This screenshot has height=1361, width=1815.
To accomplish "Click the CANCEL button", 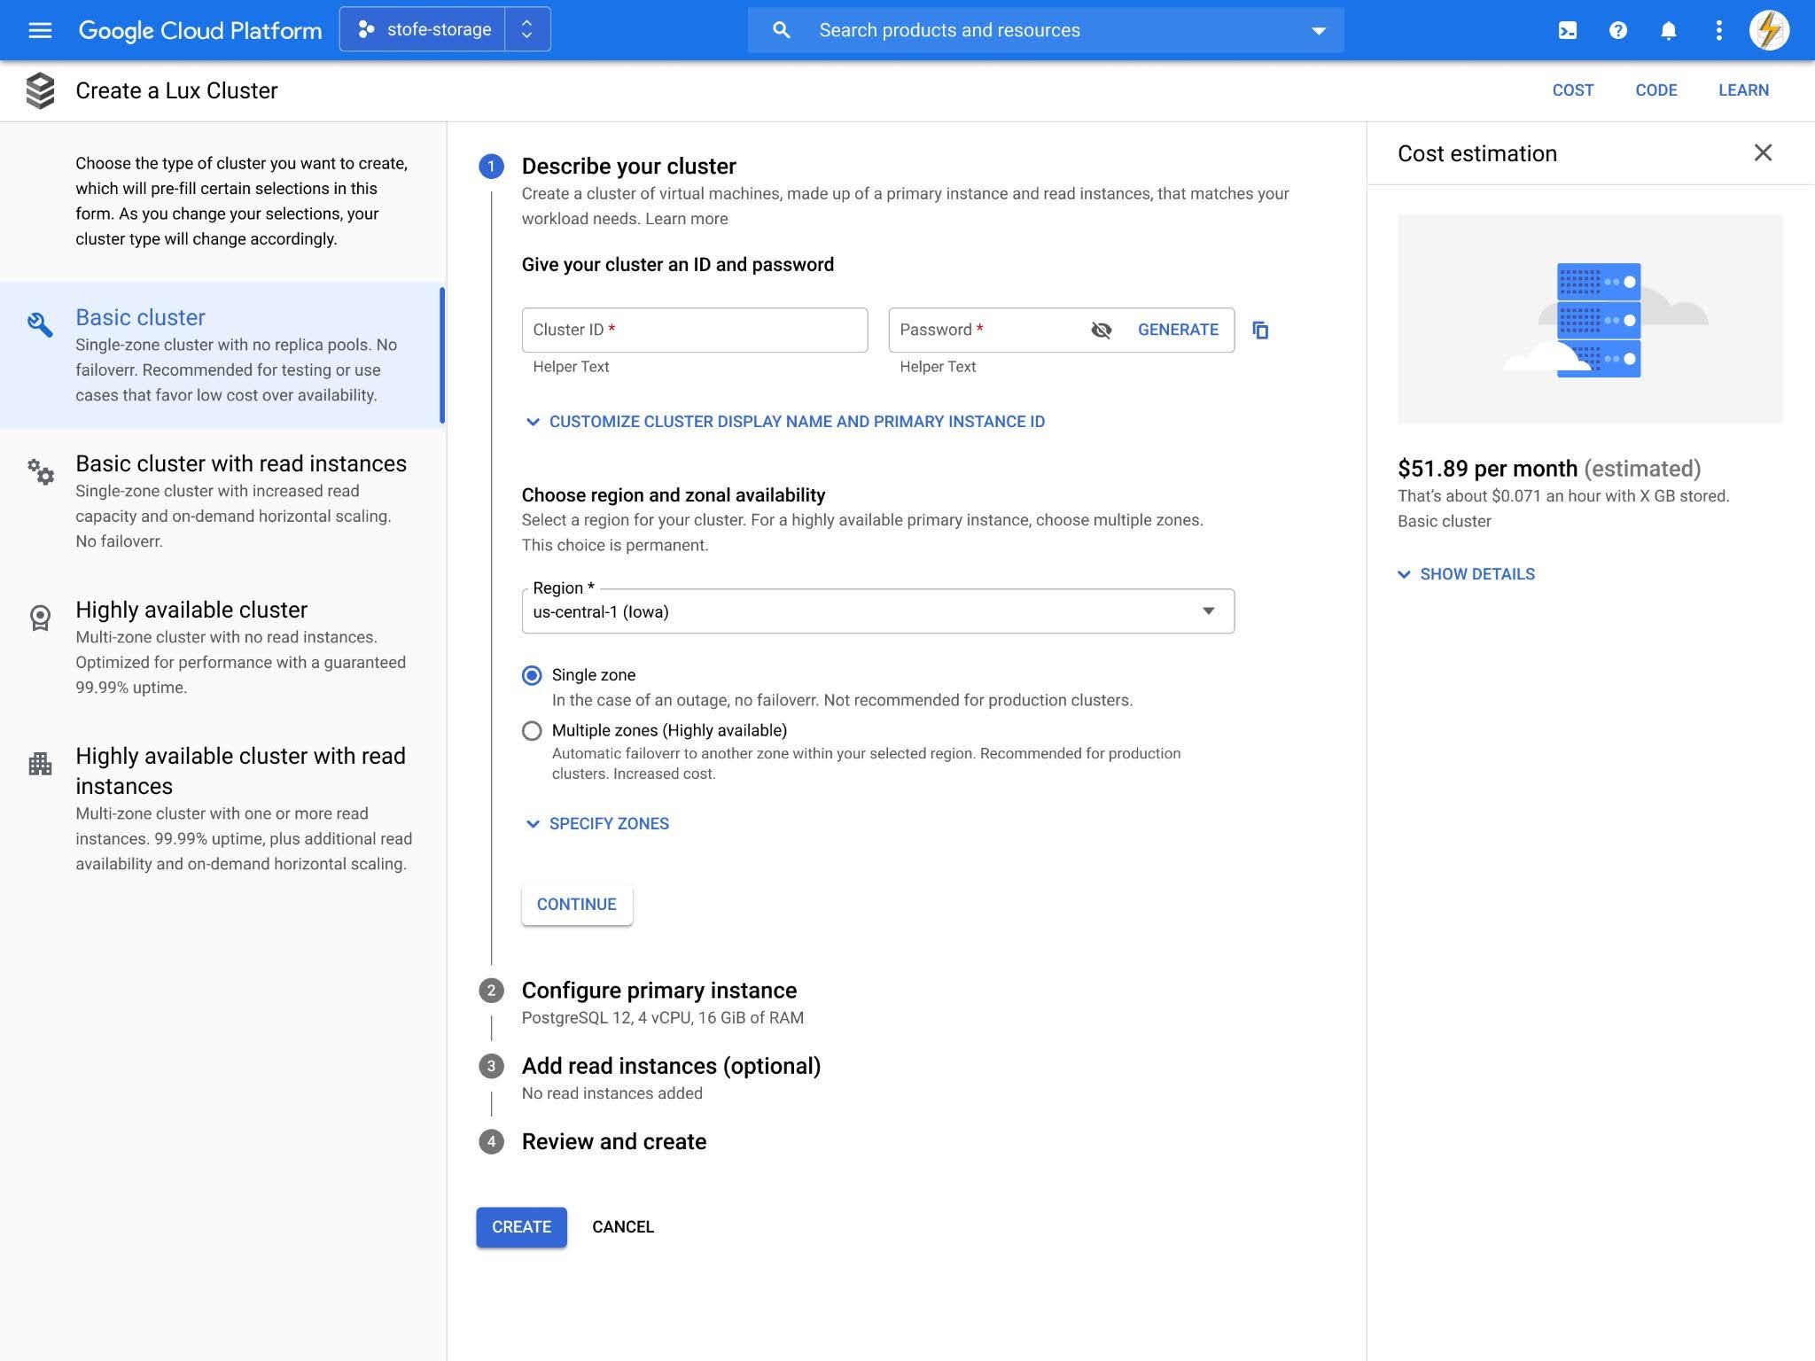I will tap(623, 1227).
